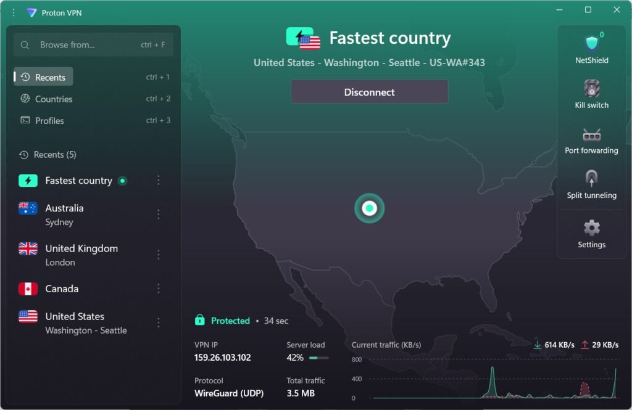The image size is (632, 410).
Task: Open the three-dot menu in title bar
Action: [x=14, y=12]
